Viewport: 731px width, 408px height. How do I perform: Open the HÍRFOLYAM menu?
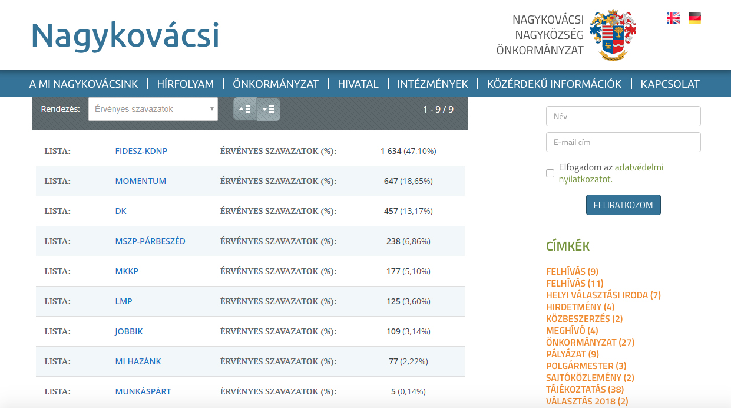(x=186, y=84)
